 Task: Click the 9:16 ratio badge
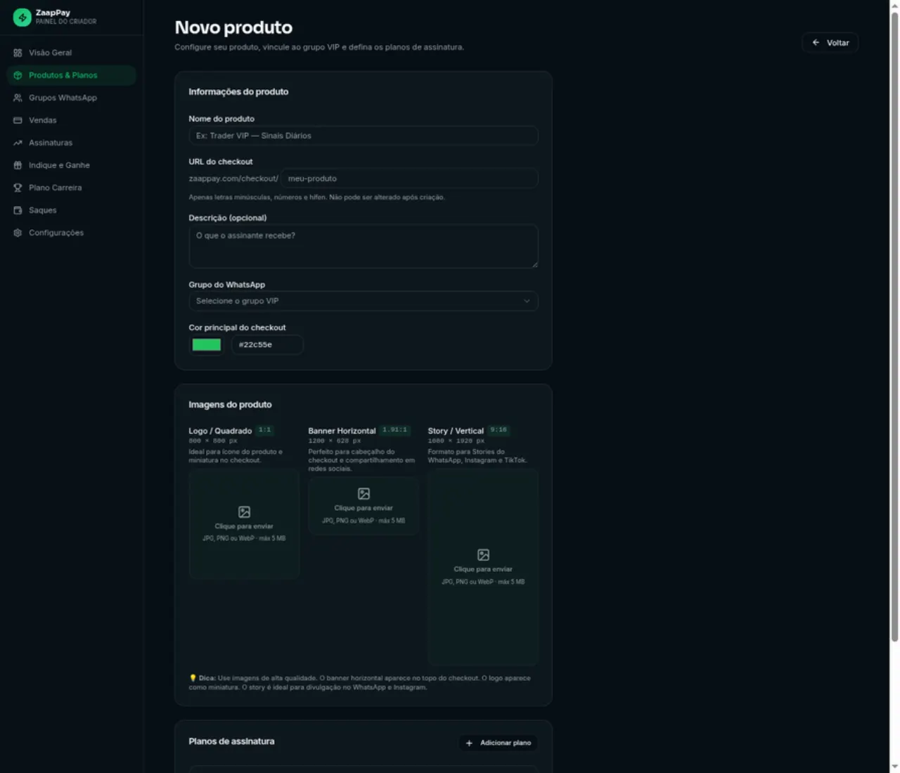(499, 430)
